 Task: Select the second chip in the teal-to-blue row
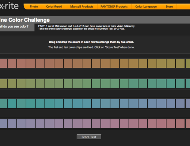tap(12, 104)
